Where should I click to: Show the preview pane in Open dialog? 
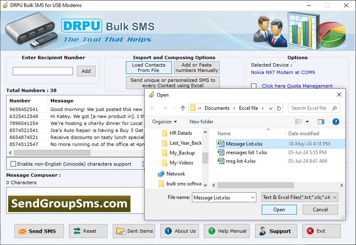(x=320, y=122)
